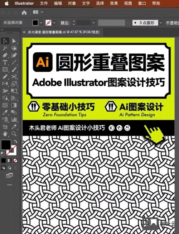Select the Blend tool
Image resolution: width=179 pixels, height=234 pixels.
click(x=14, y=113)
